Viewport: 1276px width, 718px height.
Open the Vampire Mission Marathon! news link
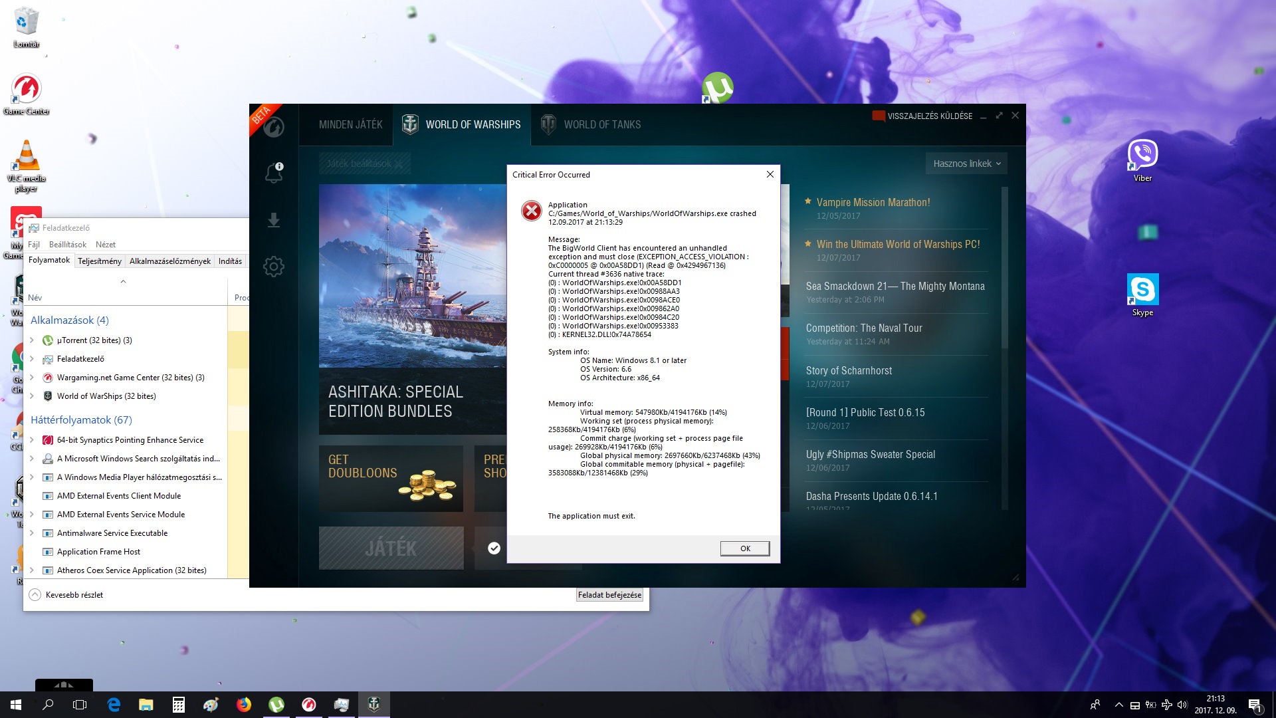coord(873,202)
